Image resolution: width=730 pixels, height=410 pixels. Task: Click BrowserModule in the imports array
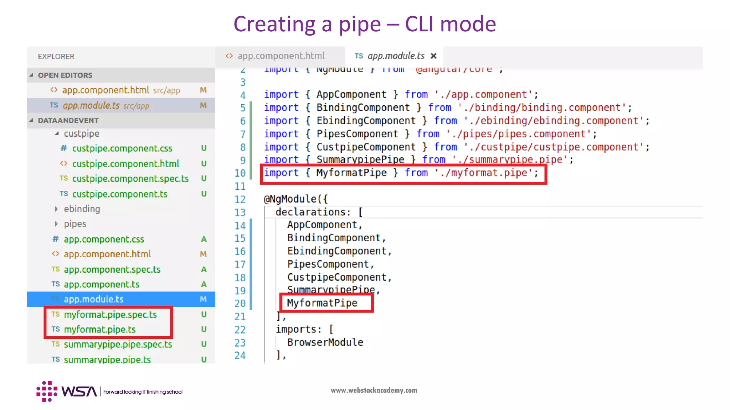[x=325, y=342]
